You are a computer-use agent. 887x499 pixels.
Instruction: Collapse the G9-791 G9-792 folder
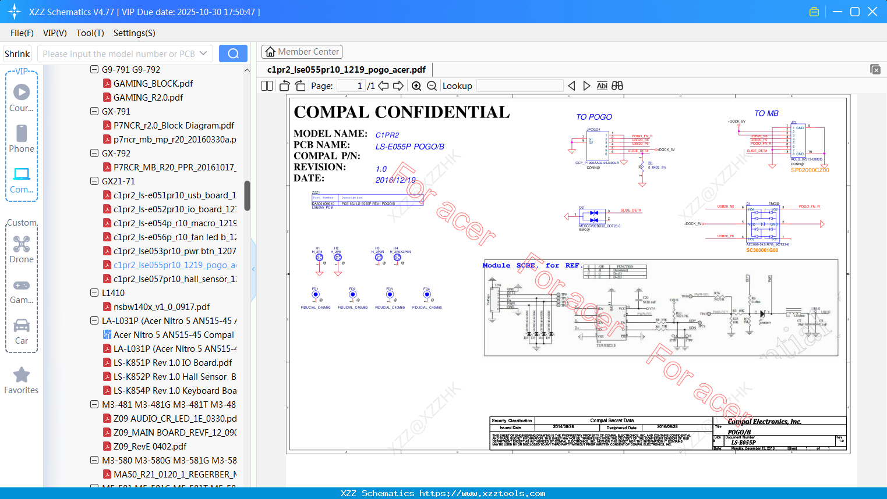[94, 69]
